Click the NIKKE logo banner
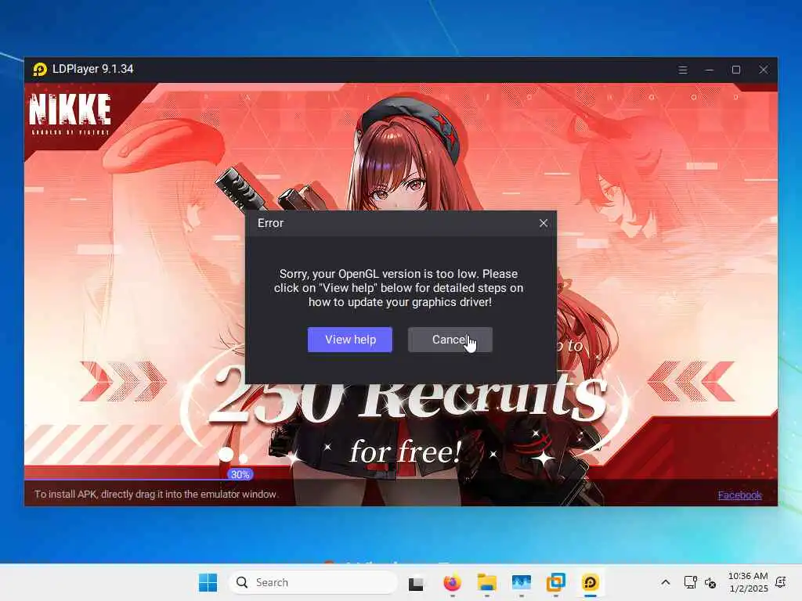Viewport: 802px width, 601px height. 70,114
